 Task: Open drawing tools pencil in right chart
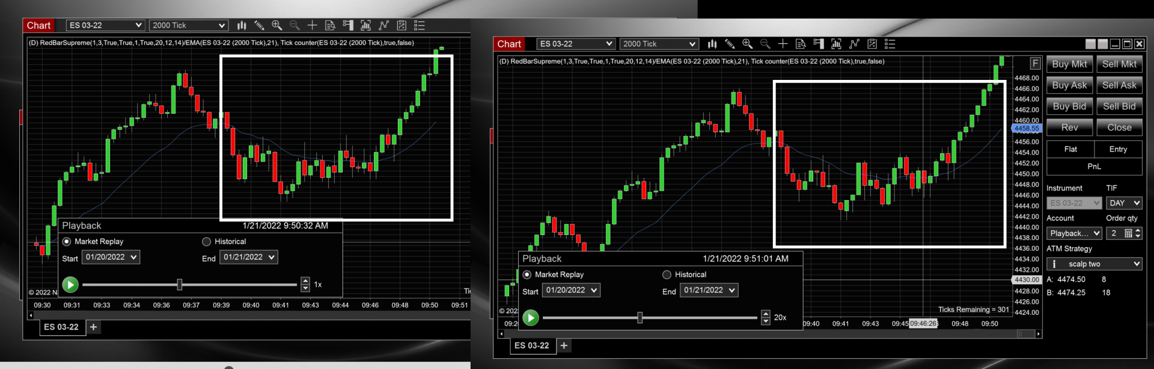(x=730, y=44)
